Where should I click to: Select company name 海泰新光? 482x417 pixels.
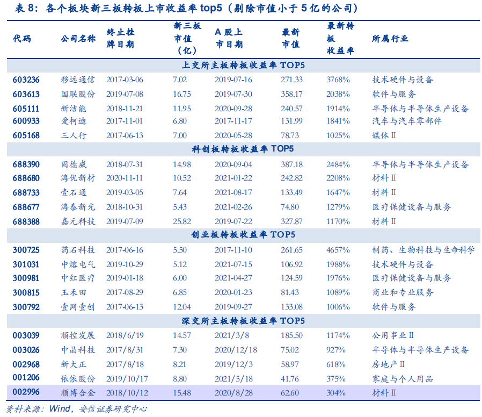78,207
